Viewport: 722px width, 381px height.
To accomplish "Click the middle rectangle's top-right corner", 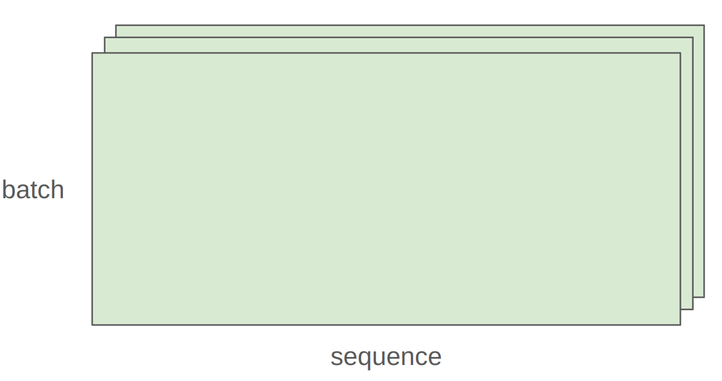I will pyautogui.click(x=692, y=38).
